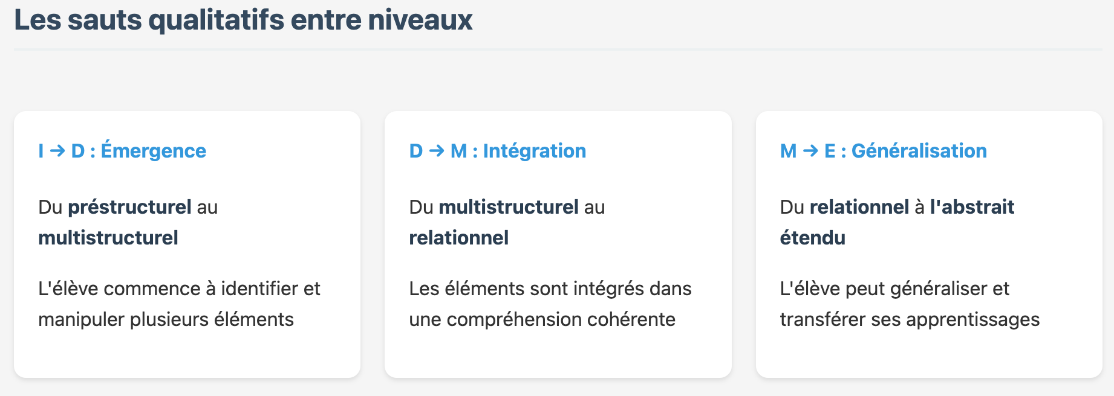Viewport: 1114px width, 396px height.
Task: Click the arrow in the Émergence card title
Action: [57, 151]
